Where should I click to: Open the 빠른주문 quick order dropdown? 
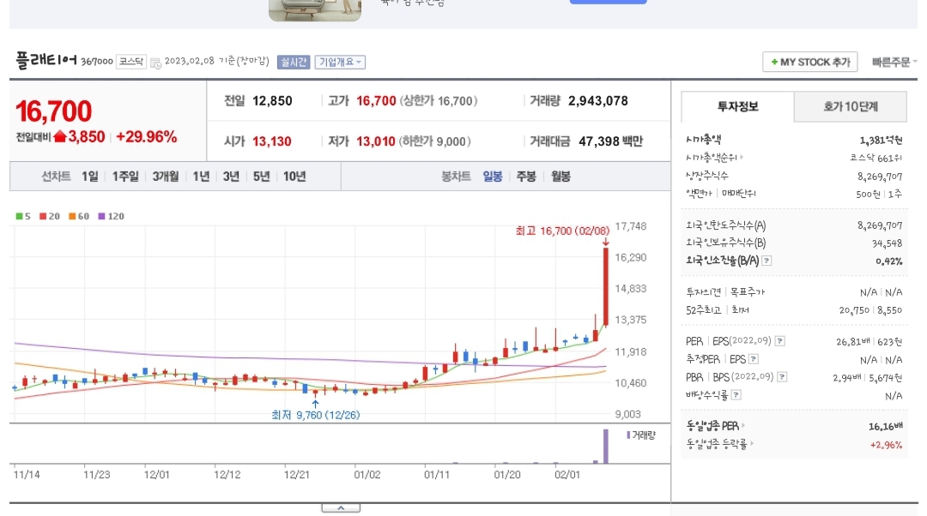pyautogui.click(x=894, y=62)
